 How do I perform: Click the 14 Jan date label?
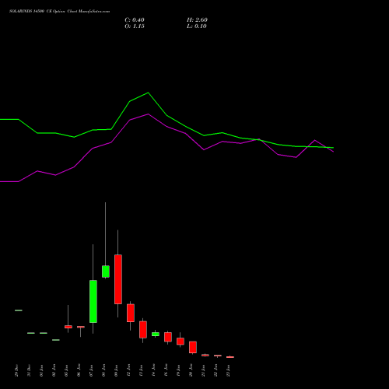pyautogui.click(x=154, y=370)
